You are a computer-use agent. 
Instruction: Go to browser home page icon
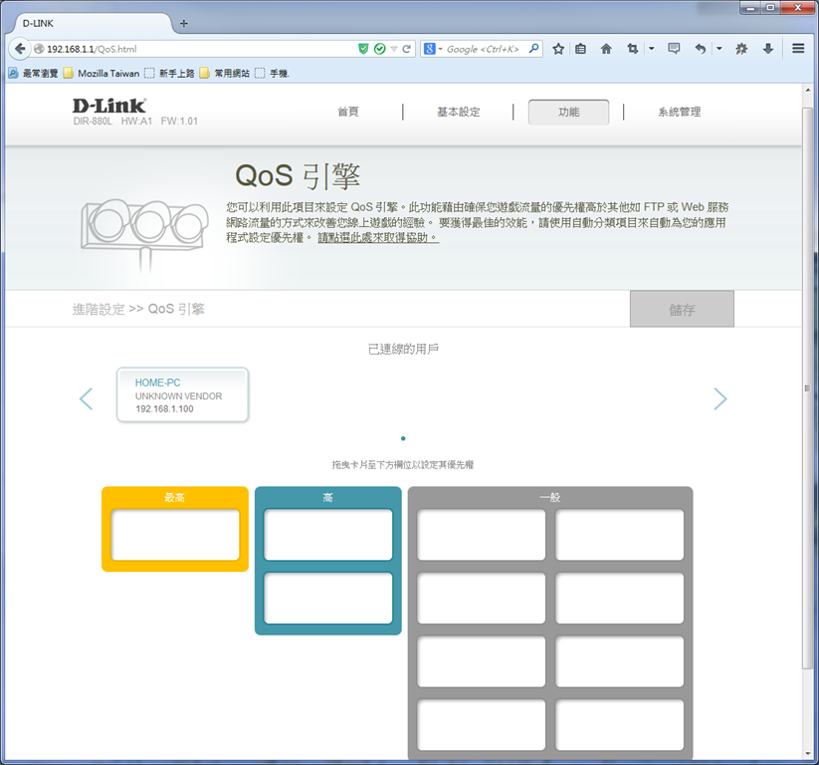[606, 49]
